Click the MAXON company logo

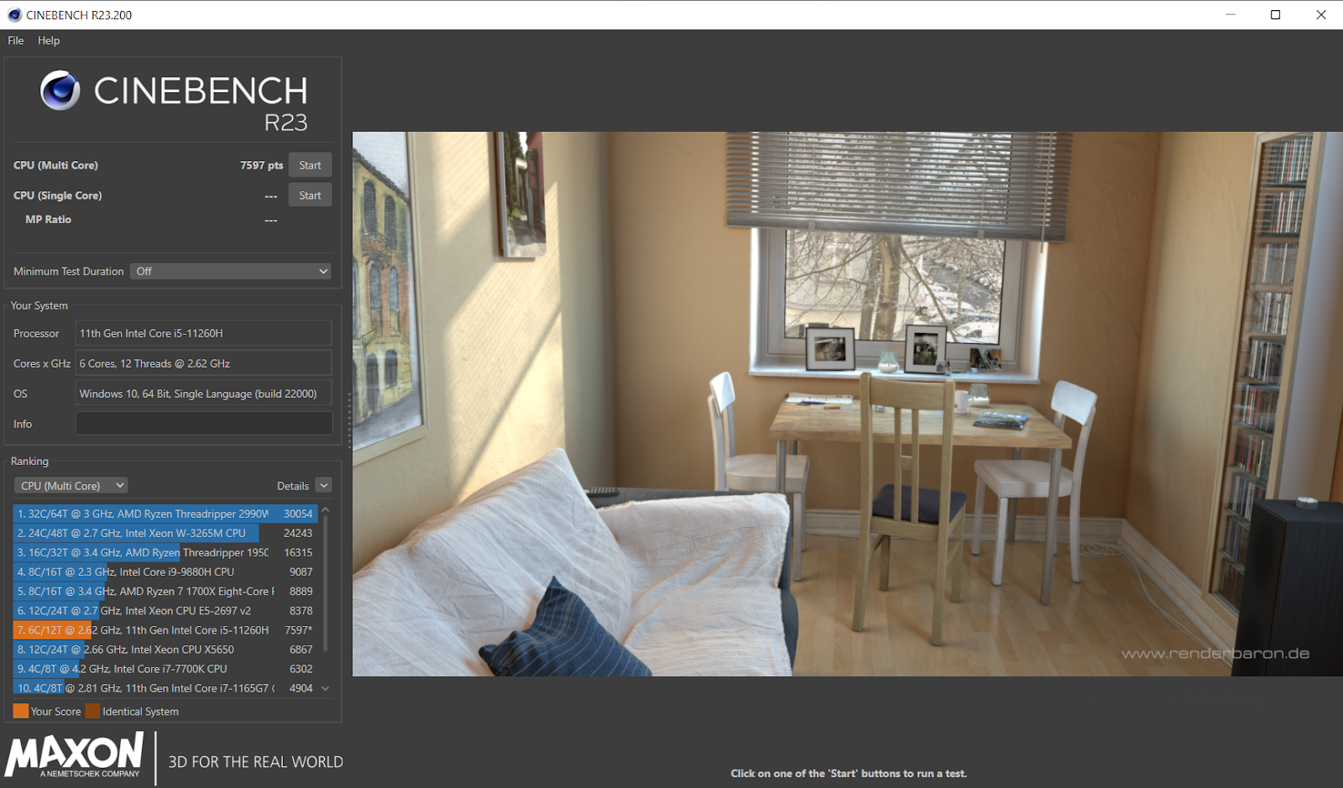[x=75, y=756]
